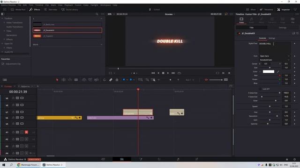This screenshot has height=168, width=300.
Task: Toggle the Inspector panel
Action: 284,9
